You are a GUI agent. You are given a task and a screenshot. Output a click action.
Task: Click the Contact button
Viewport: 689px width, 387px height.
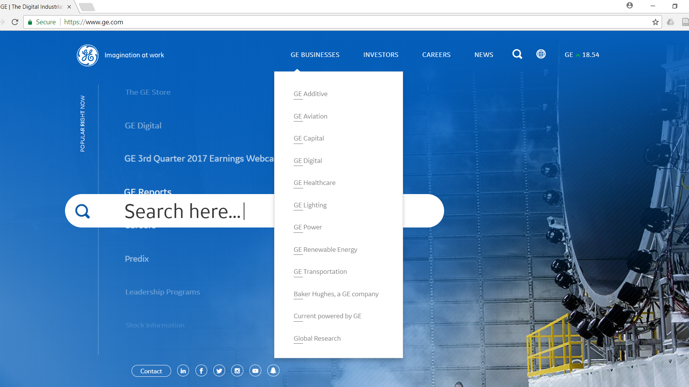[151, 371]
